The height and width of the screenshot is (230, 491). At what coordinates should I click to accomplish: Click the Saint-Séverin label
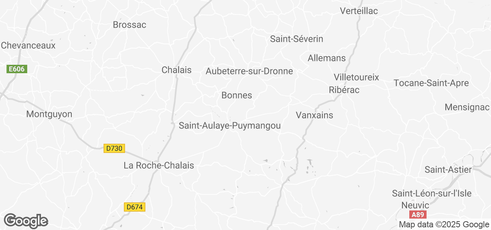pyautogui.click(x=297, y=39)
